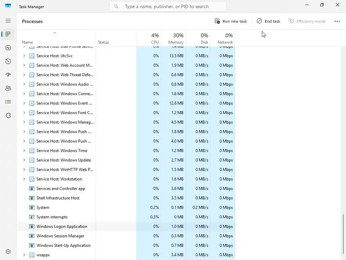The image size is (346, 260).
Task: Open the Startup apps sidebar icon
Action: click(x=8, y=75)
